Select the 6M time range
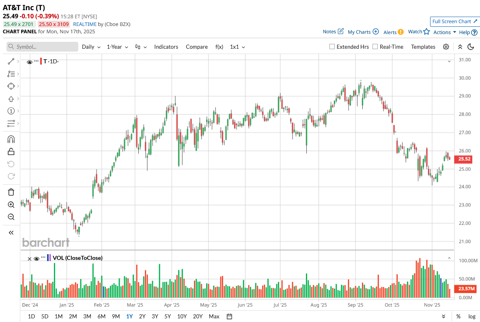The width and height of the screenshot is (480, 322). pos(101,316)
